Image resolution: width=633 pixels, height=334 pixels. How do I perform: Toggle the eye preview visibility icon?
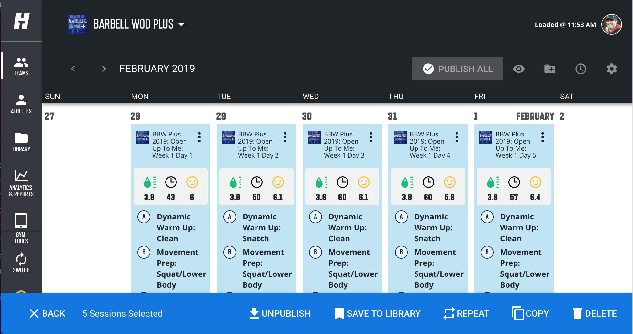pos(519,69)
